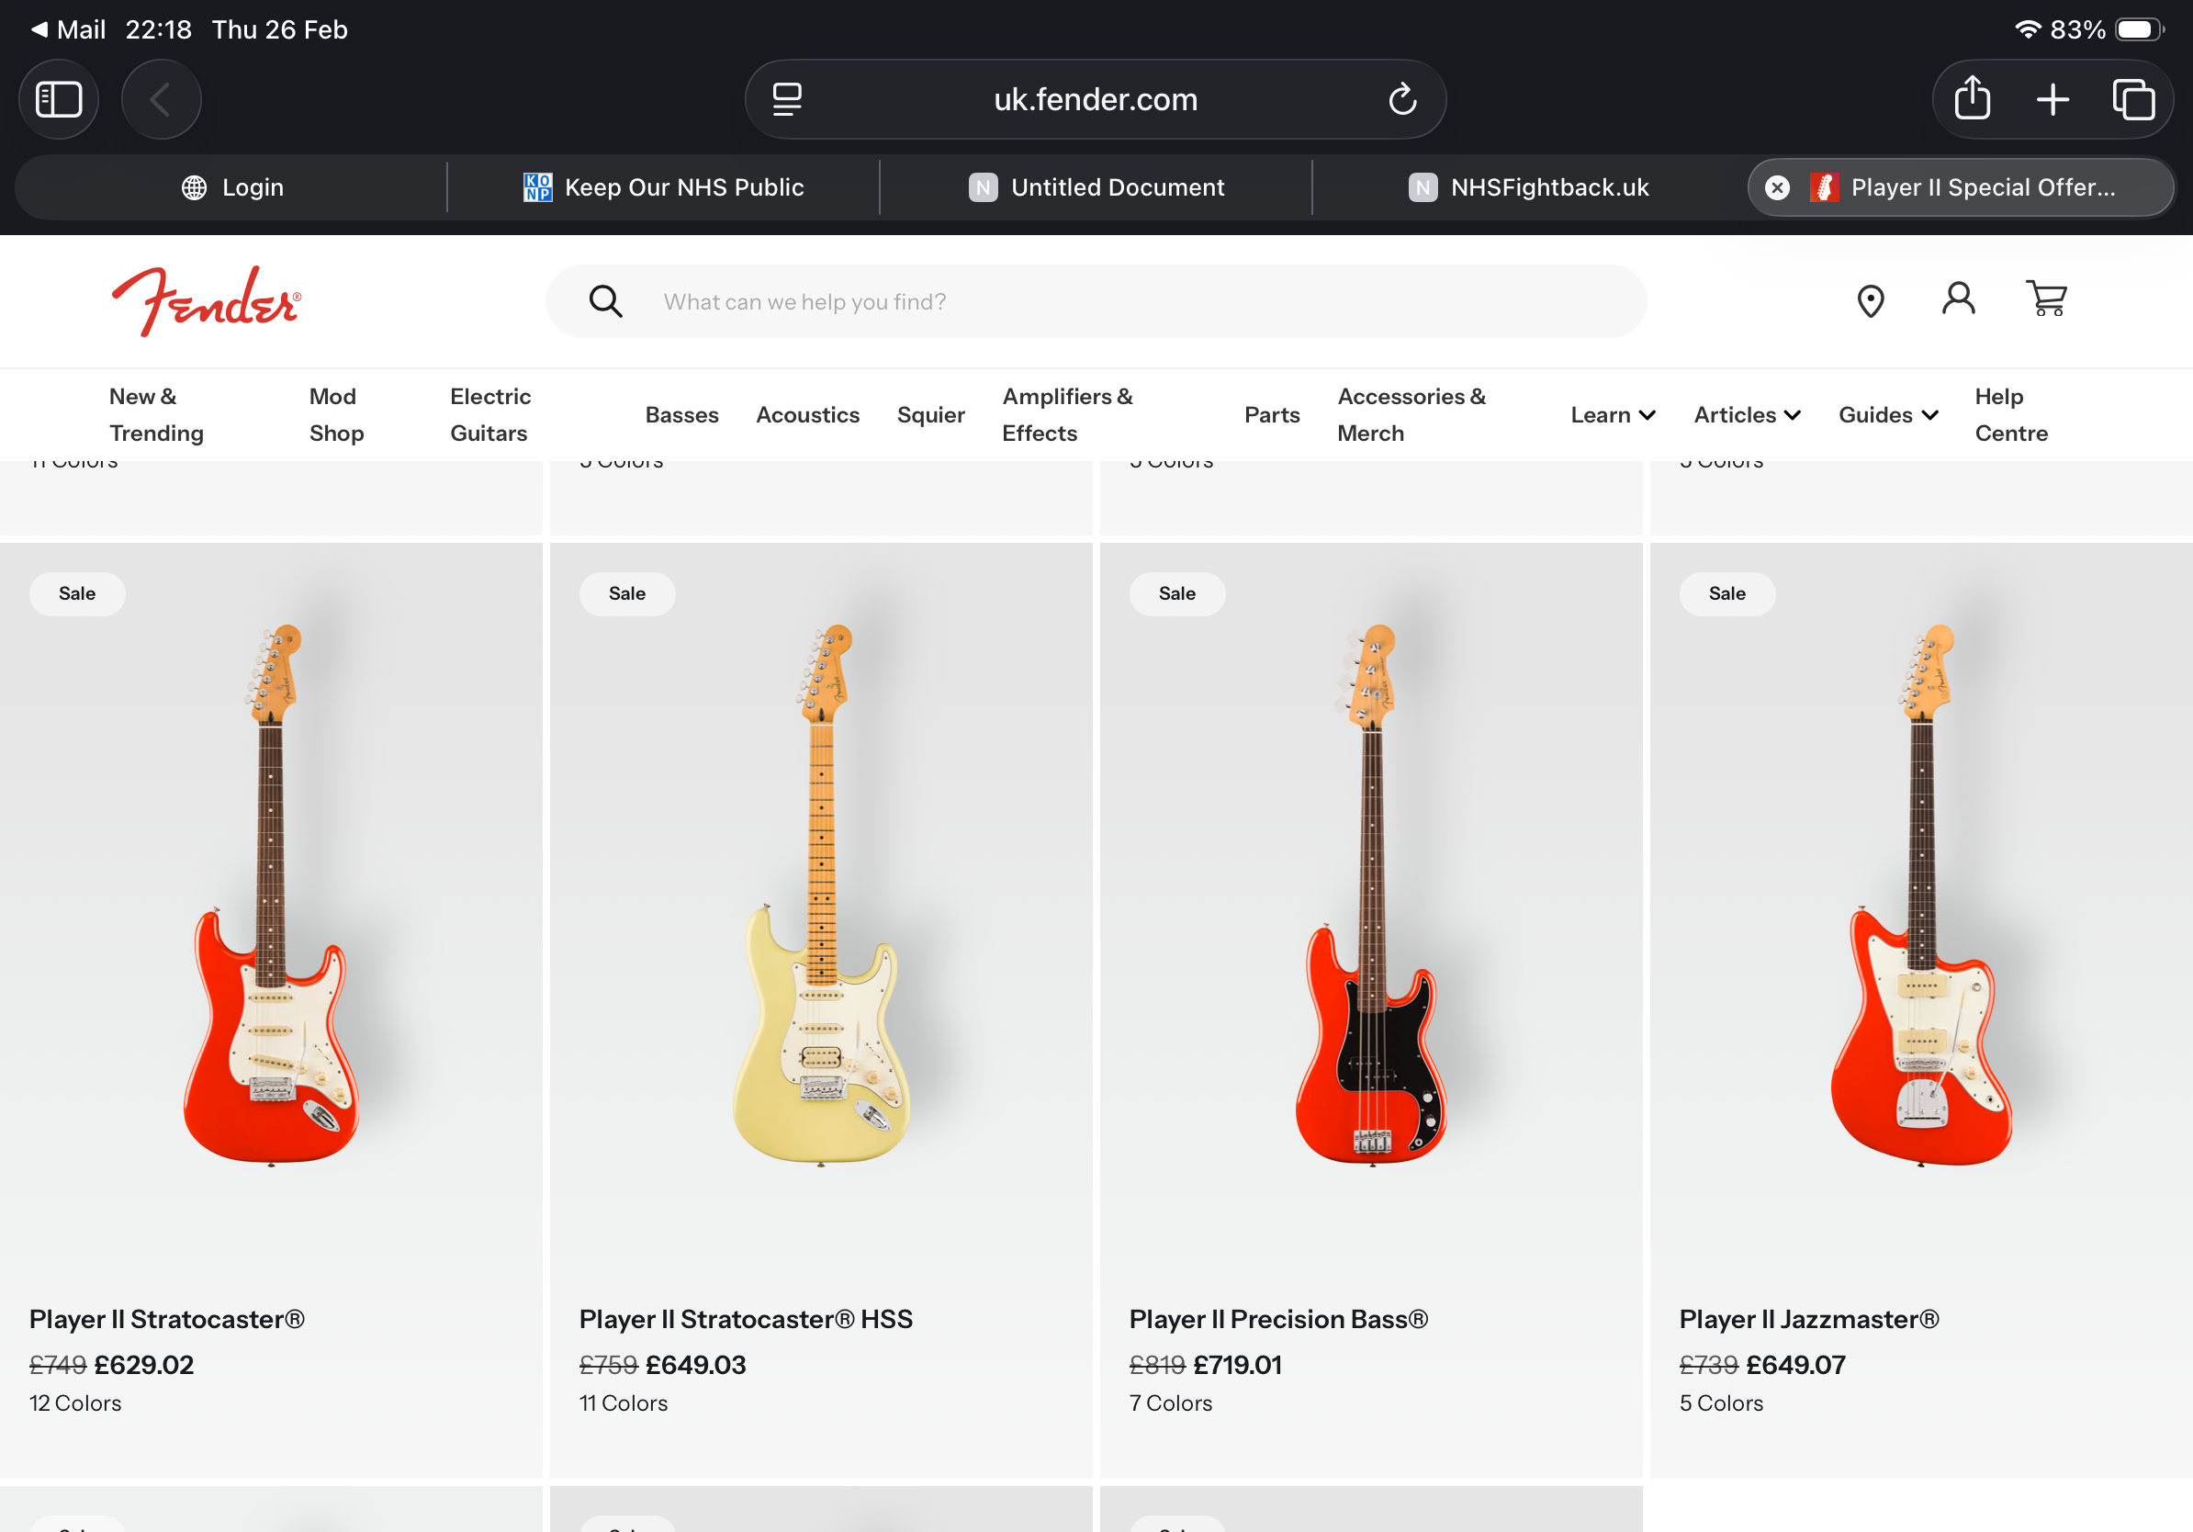Expand the Learn dropdown menu
Image resolution: width=2193 pixels, height=1532 pixels.
[1613, 414]
